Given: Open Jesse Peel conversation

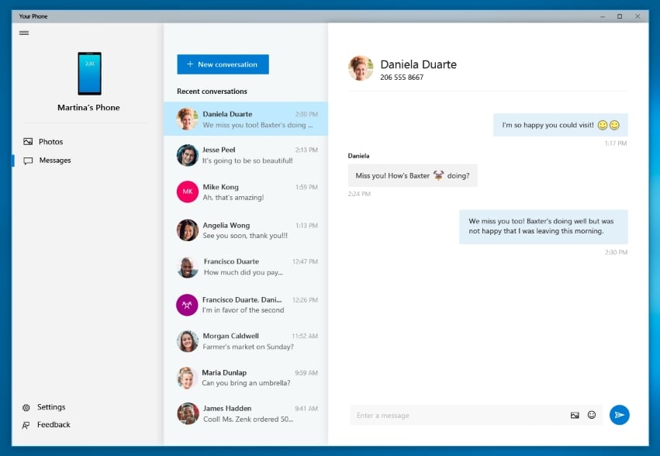Looking at the screenshot, I should [246, 155].
